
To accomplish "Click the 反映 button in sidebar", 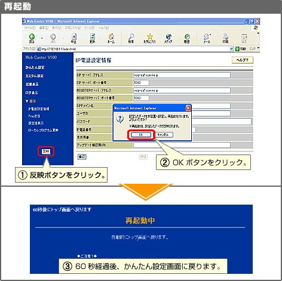I will 46,152.
